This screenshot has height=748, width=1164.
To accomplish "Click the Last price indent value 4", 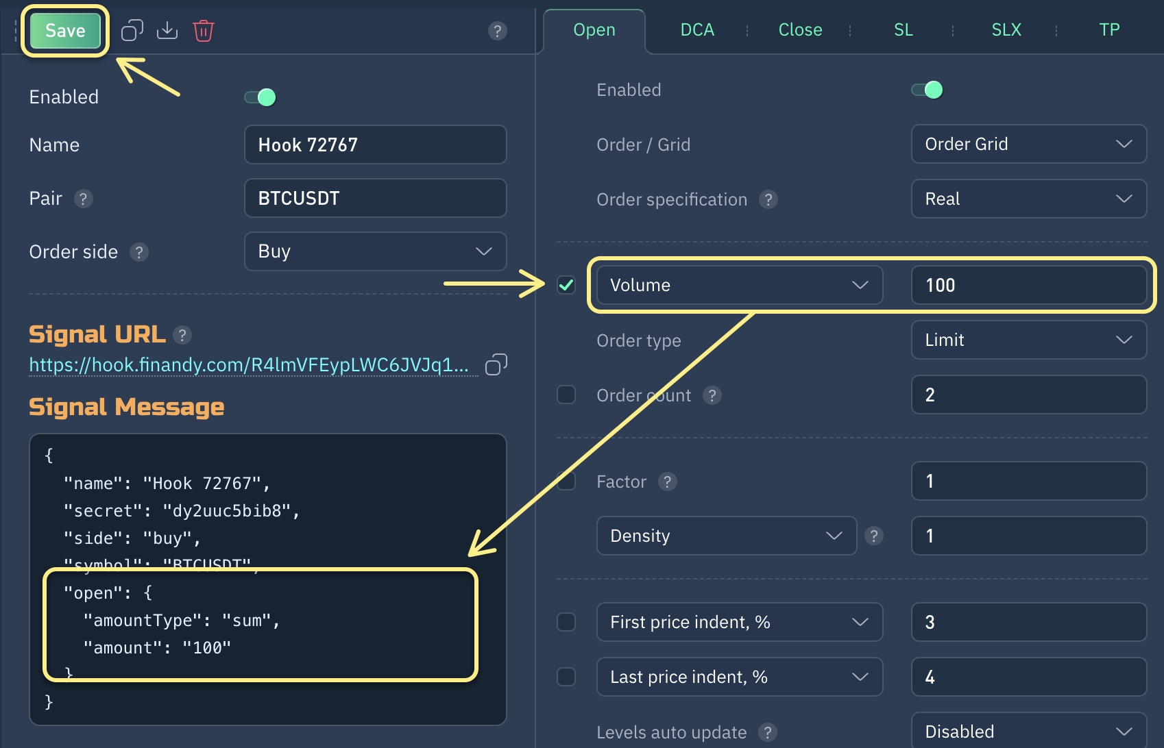I will [1028, 677].
